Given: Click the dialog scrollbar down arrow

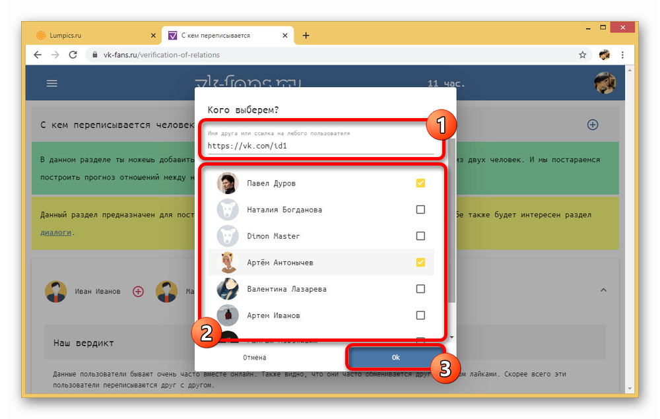Looking at the screenshot, I should tap(451, 337).
